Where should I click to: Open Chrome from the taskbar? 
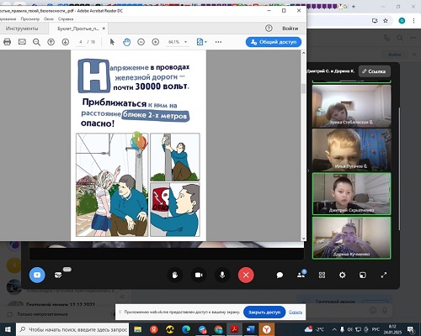click(218, 329)
